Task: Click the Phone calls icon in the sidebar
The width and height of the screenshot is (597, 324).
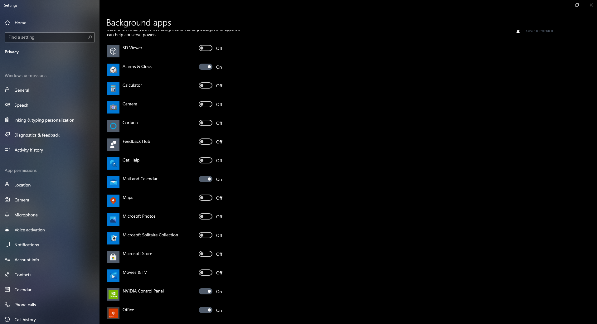Action: tap(7, 304)
